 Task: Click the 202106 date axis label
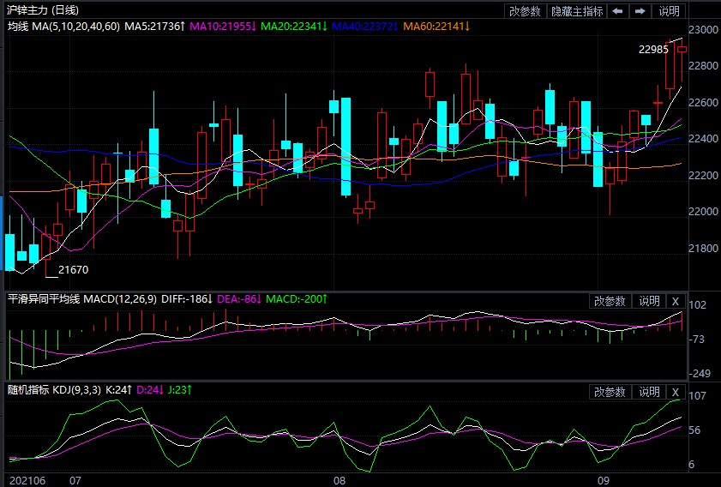click(27, 480)
